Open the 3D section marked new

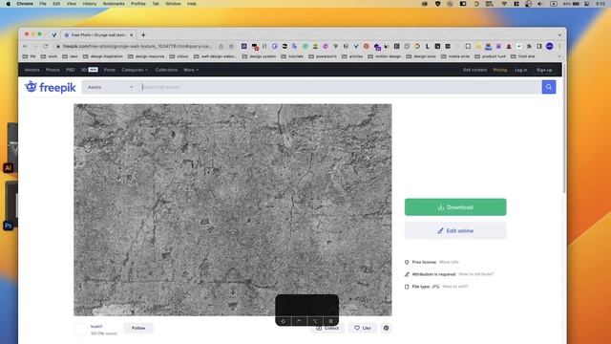89,70
